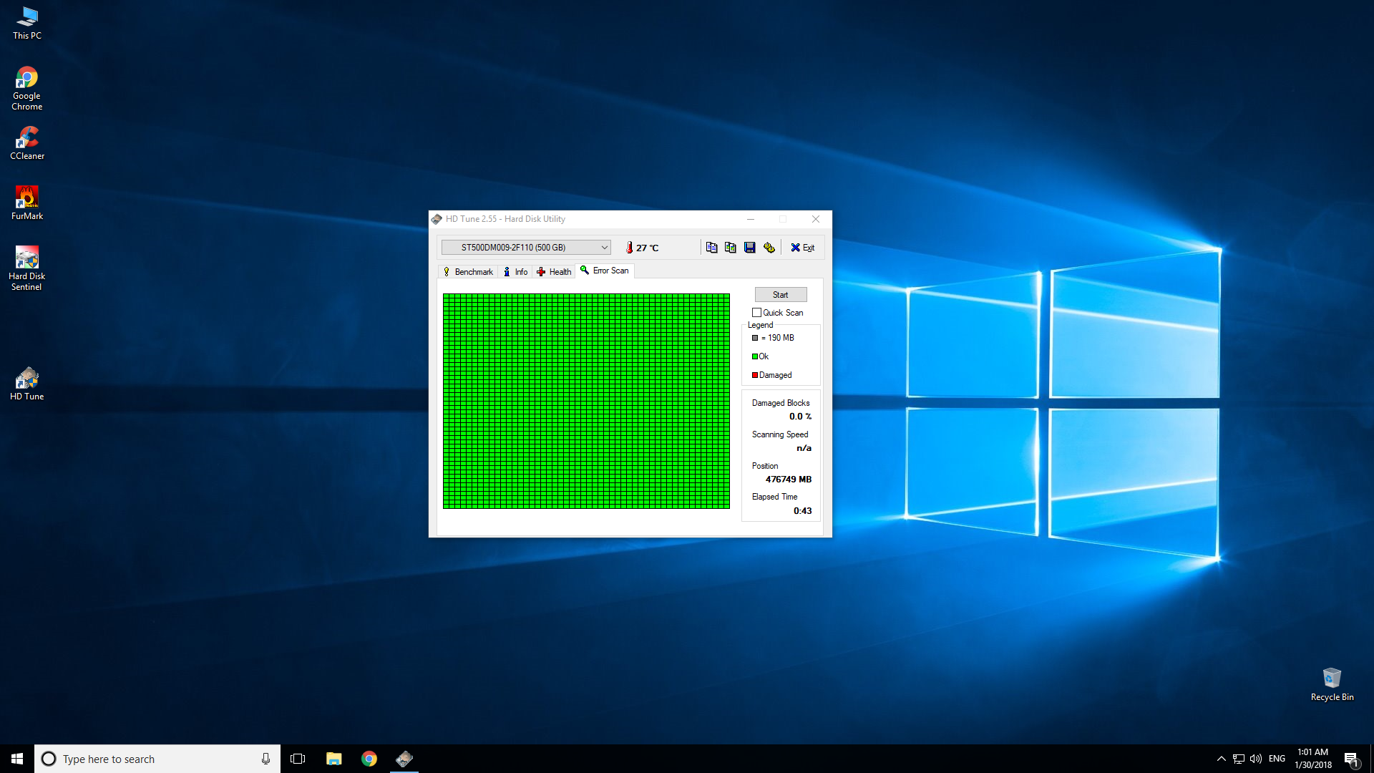
Task: Click the red Damaged legend swatch
Action: click(x=755, y=375)
